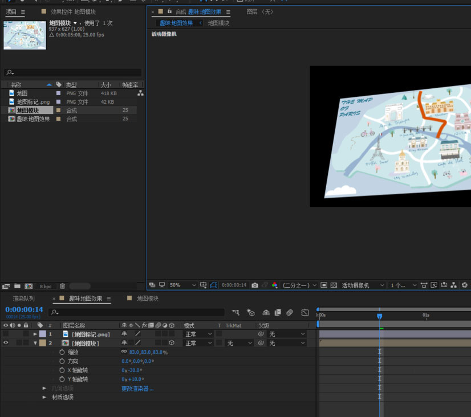Click the 8 bpc color depth button
The height and width of the screenshot is (417, 471).
(46, 286)
